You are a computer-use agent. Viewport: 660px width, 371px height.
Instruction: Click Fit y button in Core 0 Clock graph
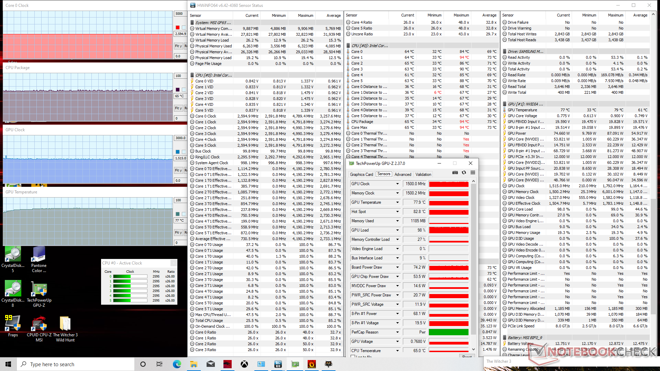(178, 46)
